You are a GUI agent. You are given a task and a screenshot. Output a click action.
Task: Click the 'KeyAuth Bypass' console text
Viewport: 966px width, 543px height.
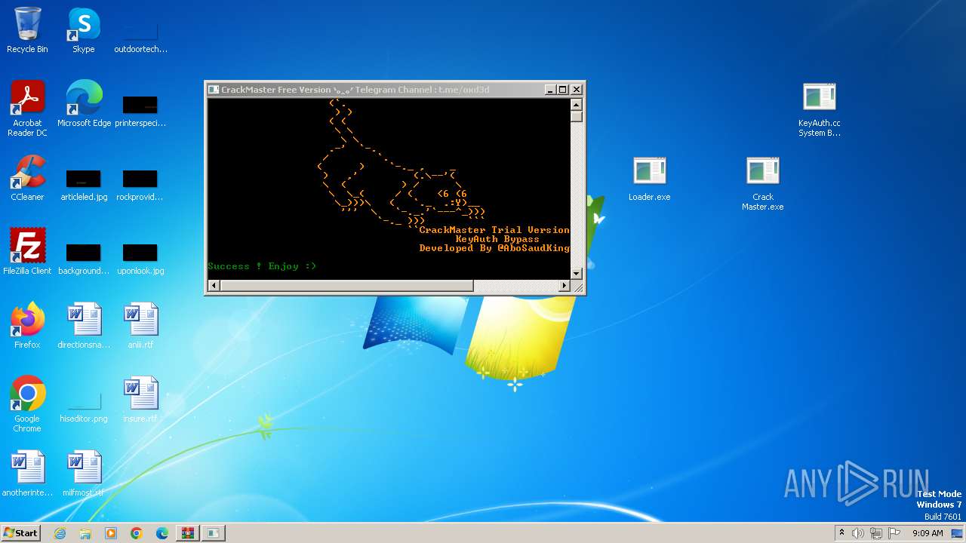pos(497,239)
